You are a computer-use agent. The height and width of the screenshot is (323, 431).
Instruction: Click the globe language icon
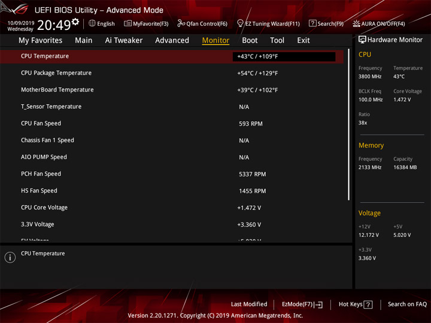[x=92, y=23]
